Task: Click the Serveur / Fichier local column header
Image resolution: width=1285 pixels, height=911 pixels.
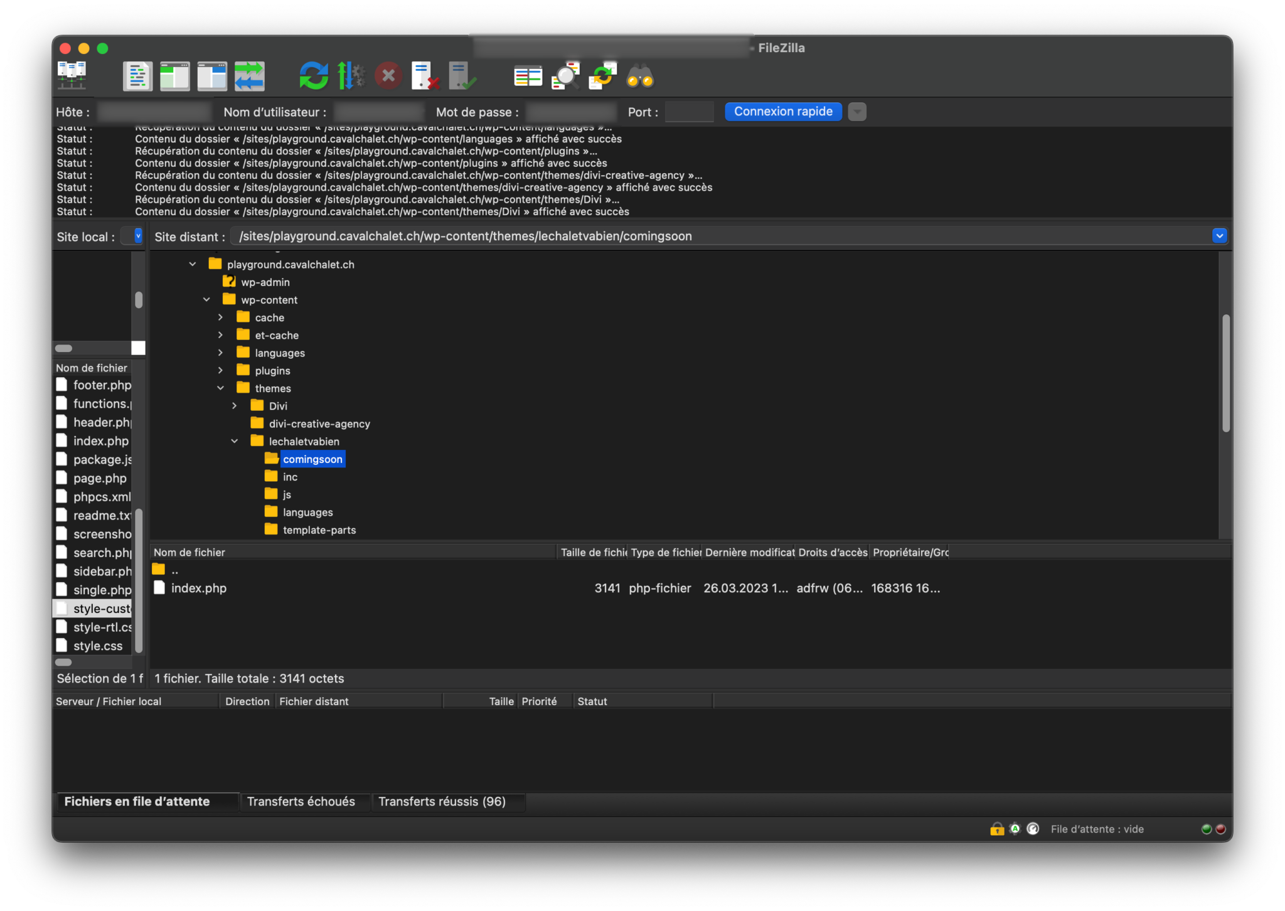Action: (x=136, y=701)
